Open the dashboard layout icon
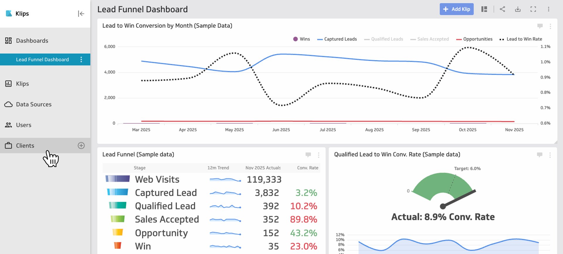Viewport: 563px width, 254px height. click(x=484, y=9)
